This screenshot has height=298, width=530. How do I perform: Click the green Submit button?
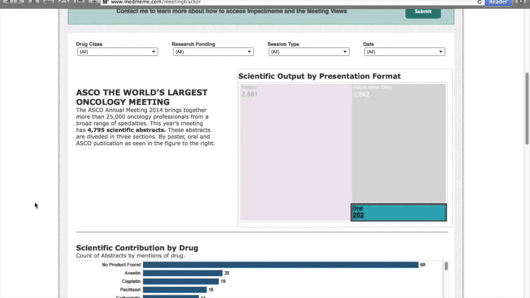pyautogui.click(x=423, y=12)
